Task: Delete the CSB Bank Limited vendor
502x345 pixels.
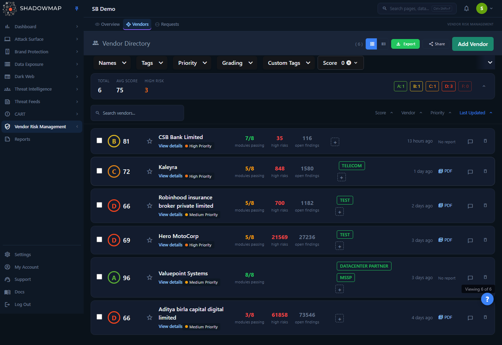Action: pyautogui.click(x=485, y=141)
